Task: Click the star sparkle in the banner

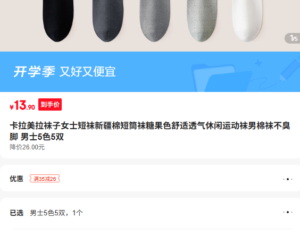Action: click(x=259, y=63)
